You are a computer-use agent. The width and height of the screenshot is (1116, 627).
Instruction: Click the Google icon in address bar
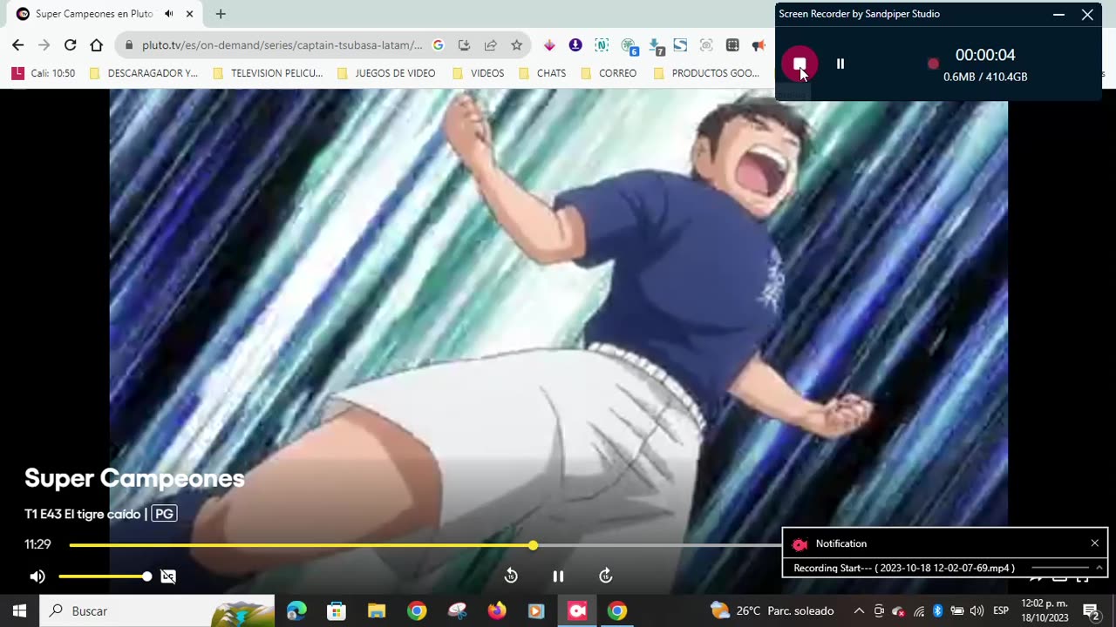(x=438, y=45)
